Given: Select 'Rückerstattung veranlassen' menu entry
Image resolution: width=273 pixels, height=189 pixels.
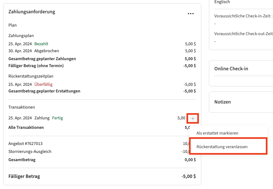Looking at the screenshot, I should [x=222, y=147].
